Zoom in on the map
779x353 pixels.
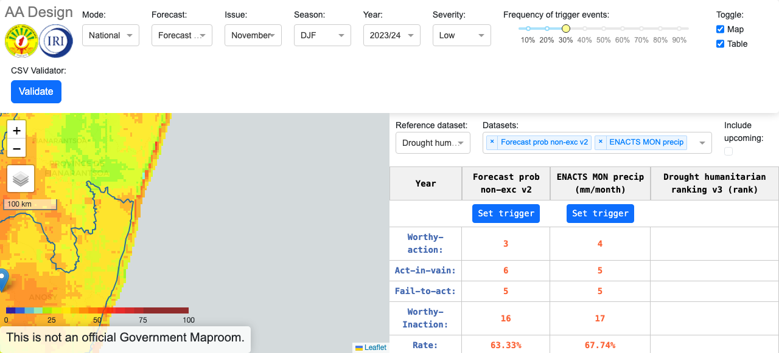pyautogui.click(x=16, y=130)
